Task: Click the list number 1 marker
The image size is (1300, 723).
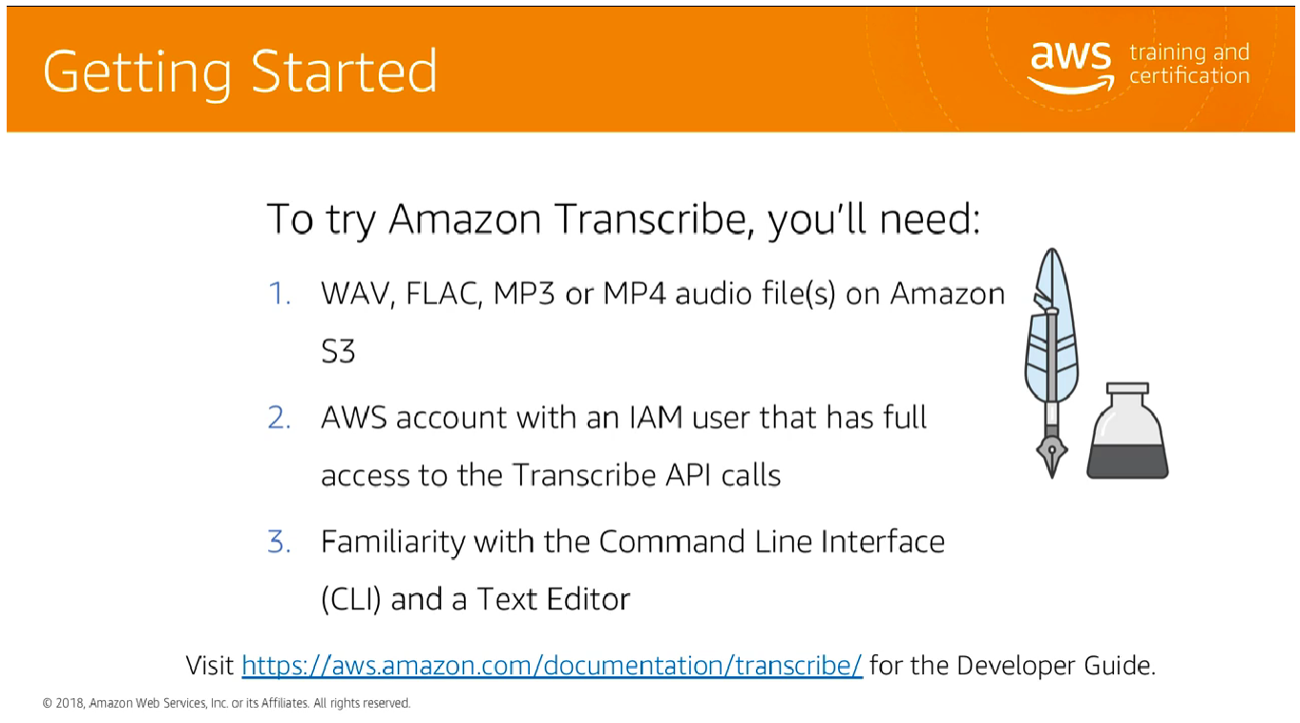Action: (280, 294)
